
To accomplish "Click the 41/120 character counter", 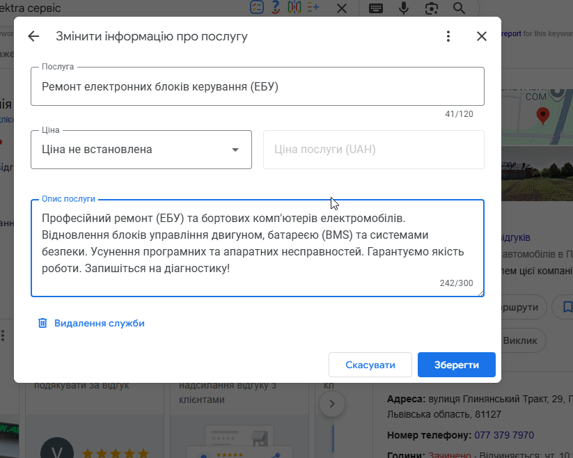I will coord(459,114).
